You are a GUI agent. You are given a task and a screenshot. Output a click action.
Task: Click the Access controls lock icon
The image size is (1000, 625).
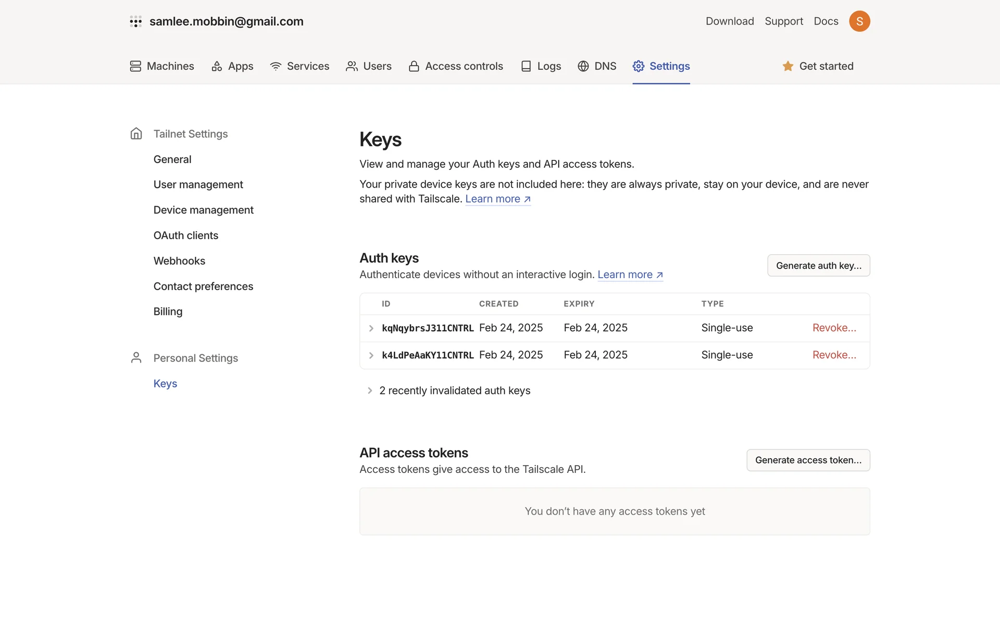(414, 66)
